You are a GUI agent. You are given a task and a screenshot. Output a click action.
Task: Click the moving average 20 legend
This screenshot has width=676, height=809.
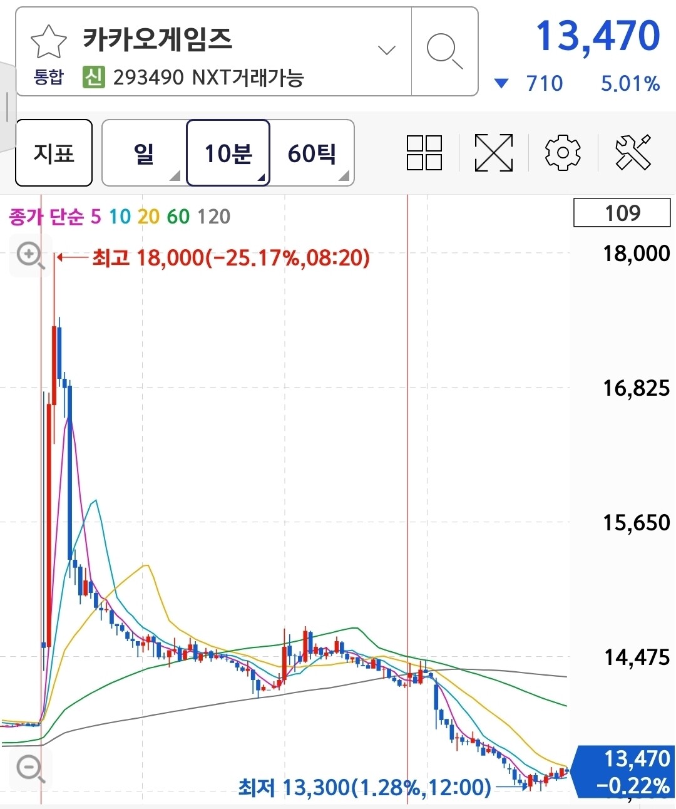coord(149,217)
